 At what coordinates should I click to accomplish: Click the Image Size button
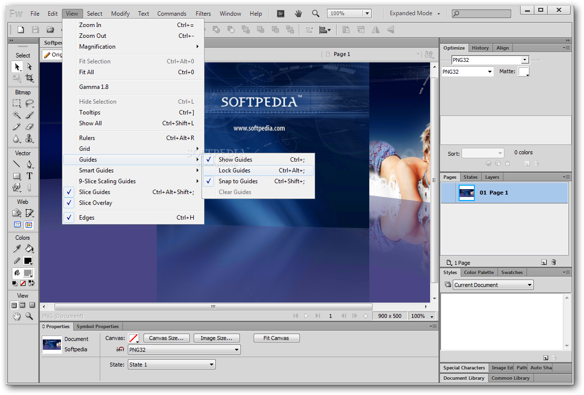point(216,338)
